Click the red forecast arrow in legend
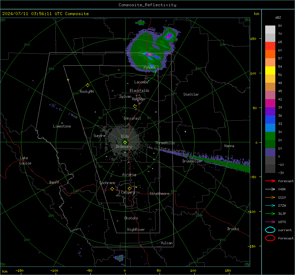The height and width of the screenshot is (275, 295). [270, 181]
